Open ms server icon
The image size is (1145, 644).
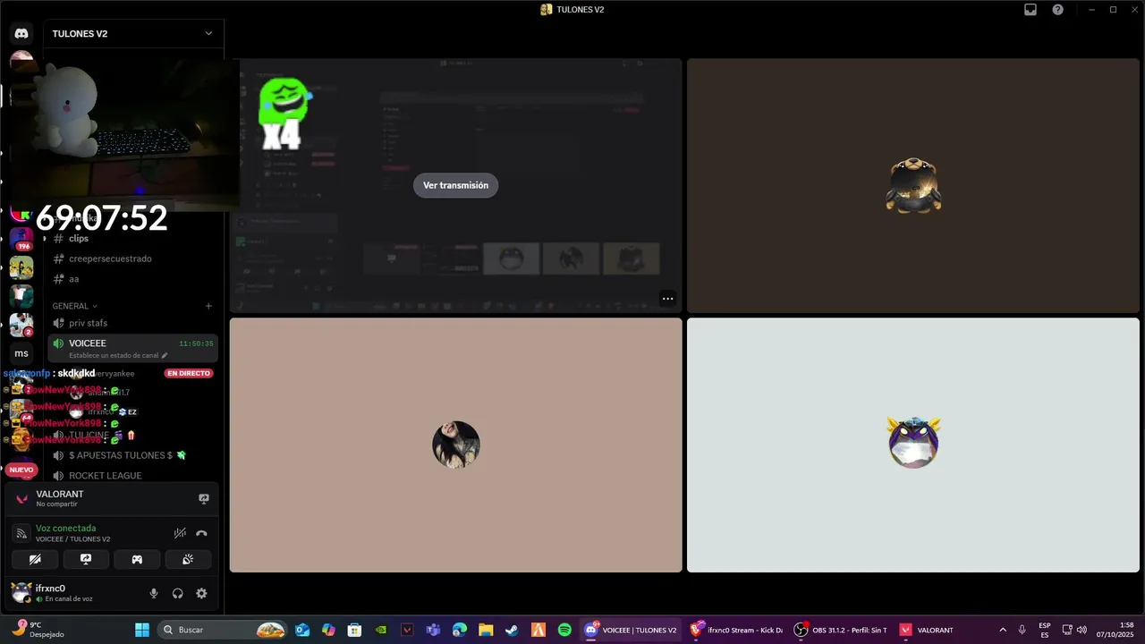point(21,353)
